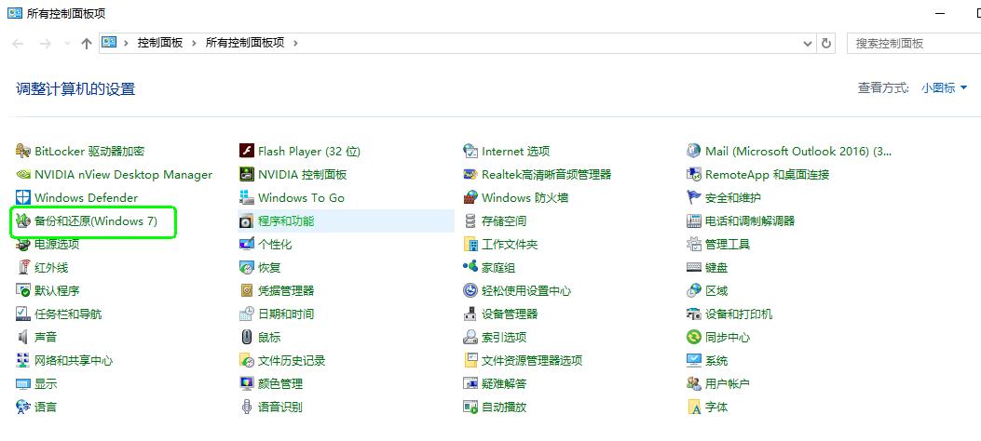Click the 存储空间 icon

tap(470, 220)
